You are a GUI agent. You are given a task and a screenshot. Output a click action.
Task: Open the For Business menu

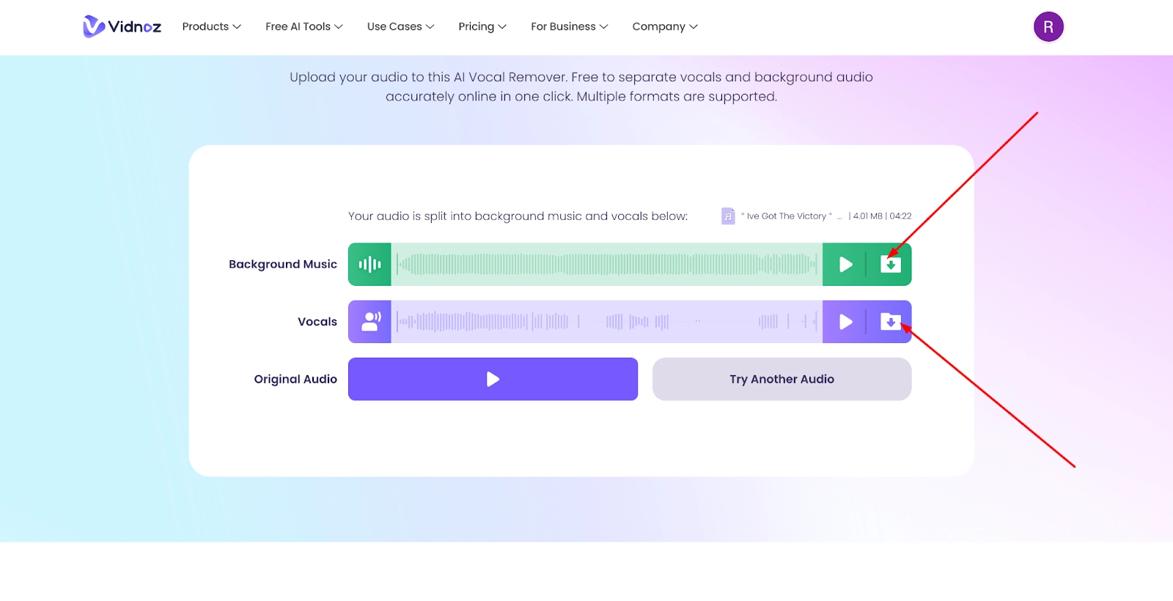(x=569, y=26)
